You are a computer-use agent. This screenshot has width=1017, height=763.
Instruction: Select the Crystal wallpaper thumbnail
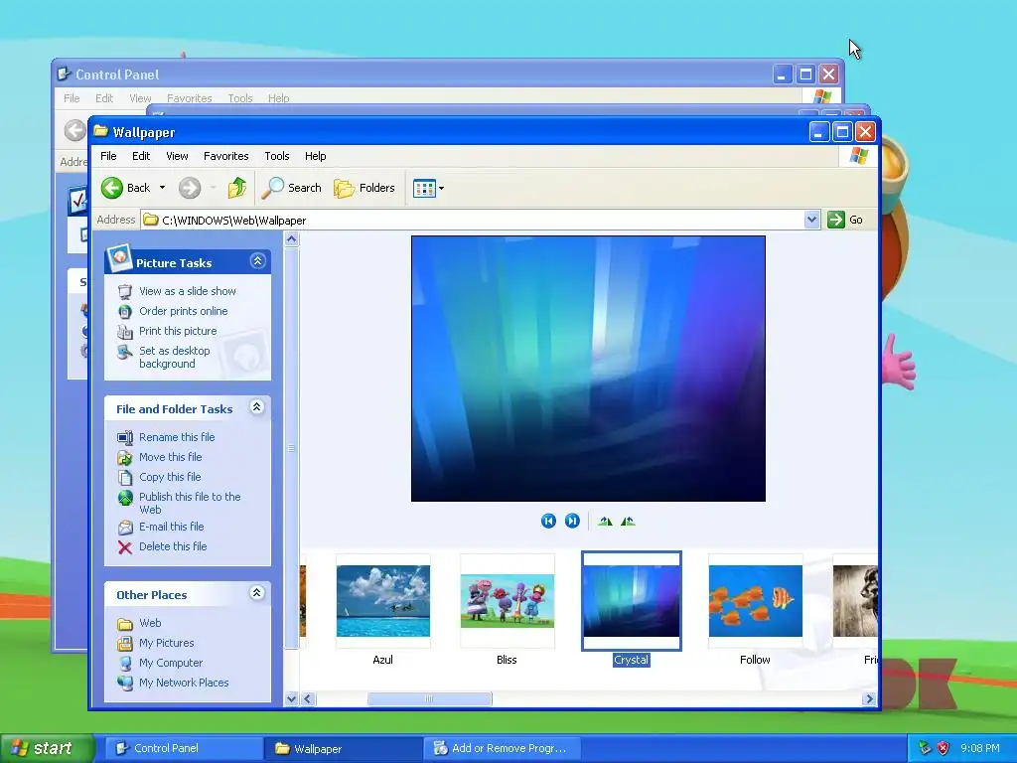(x=631, y=601)
